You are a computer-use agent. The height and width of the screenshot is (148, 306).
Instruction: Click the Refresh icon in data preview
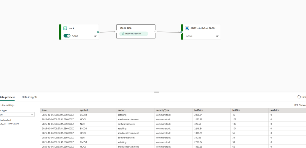tap(299, 97)
